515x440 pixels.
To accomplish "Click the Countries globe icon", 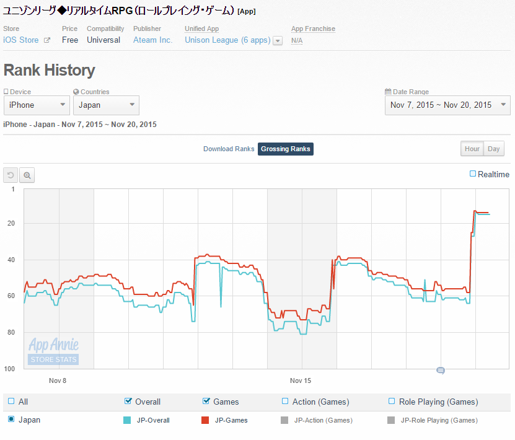I will (x=76, y=92).
